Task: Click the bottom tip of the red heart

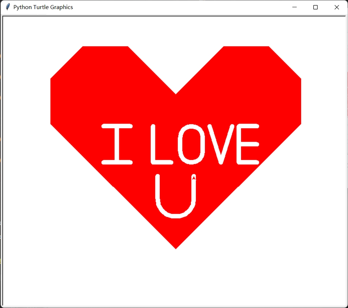Action: [176, 247]
